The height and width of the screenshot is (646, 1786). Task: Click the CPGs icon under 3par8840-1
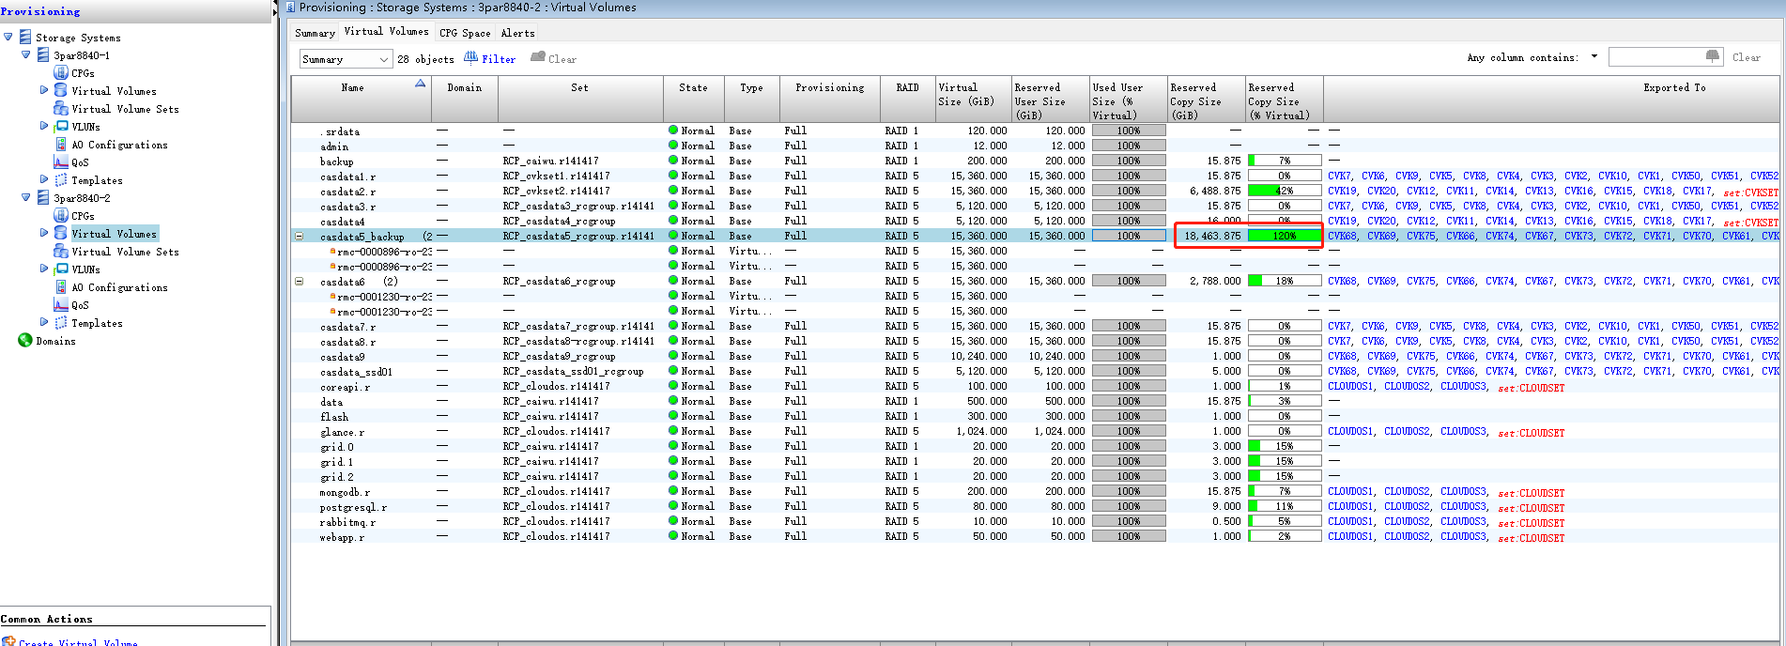coord(61,73)
